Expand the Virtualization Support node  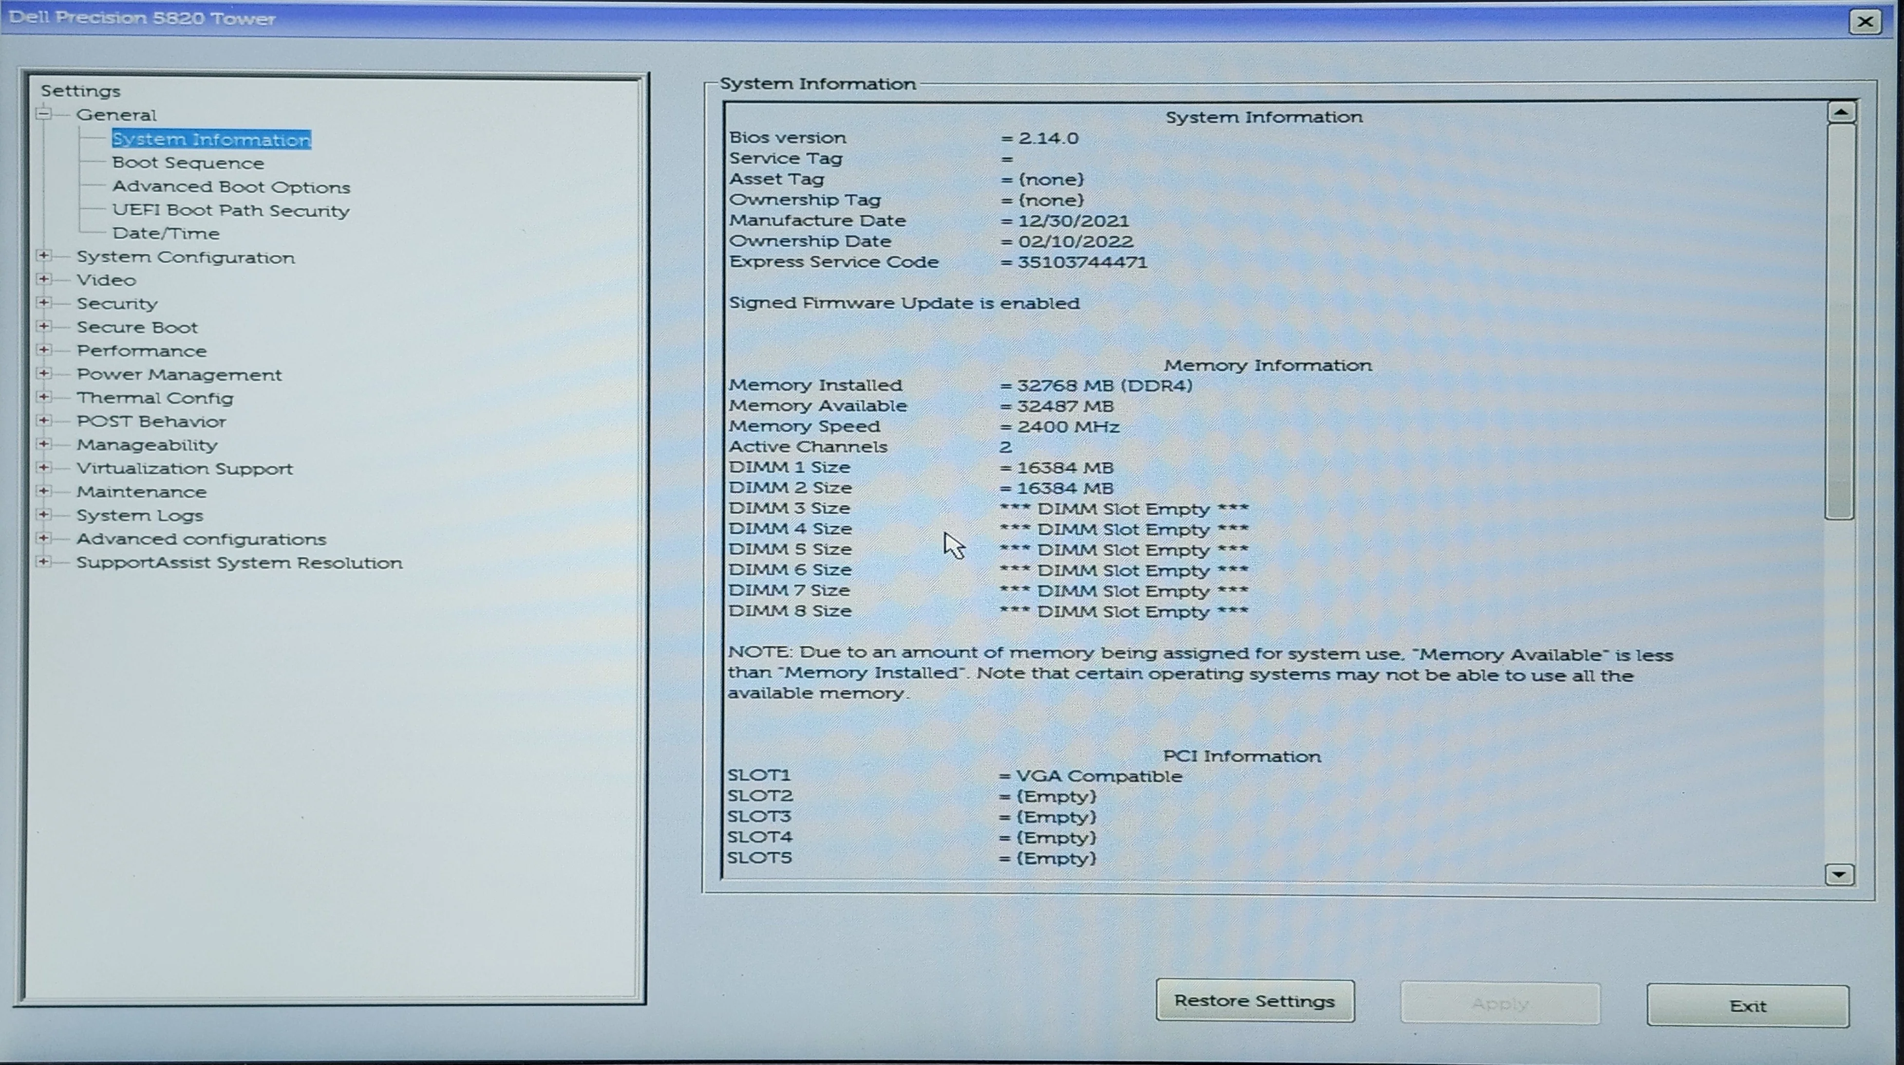[44, 467]
